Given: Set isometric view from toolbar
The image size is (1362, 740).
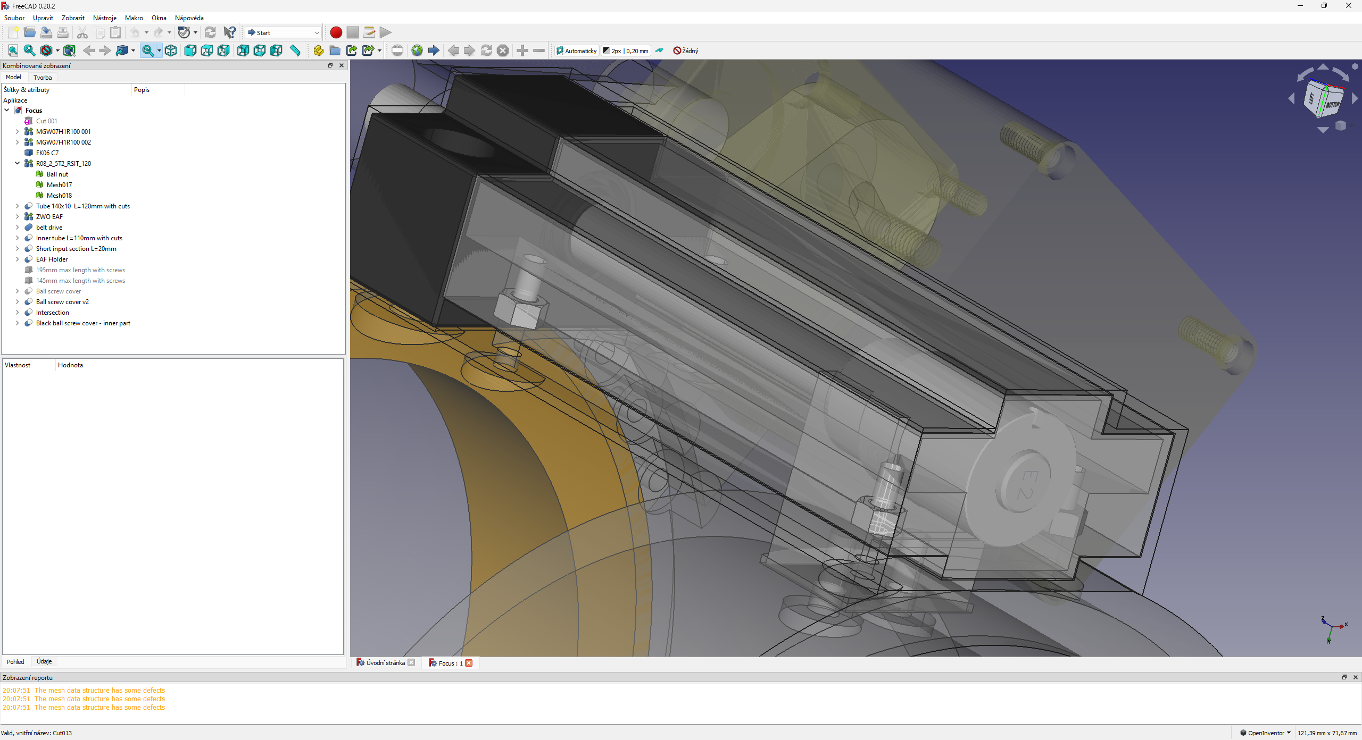Looking at the screenshot, I should click(171, 51).
